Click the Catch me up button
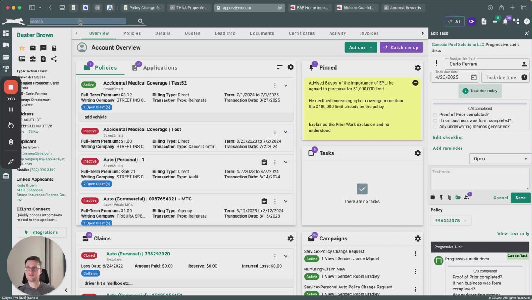 [401, 47]
